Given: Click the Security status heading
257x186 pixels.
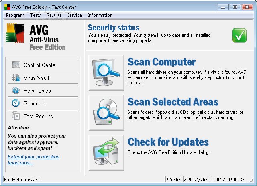Looking at the screenshot, I should pyautogui.click(x=113, y=28).
